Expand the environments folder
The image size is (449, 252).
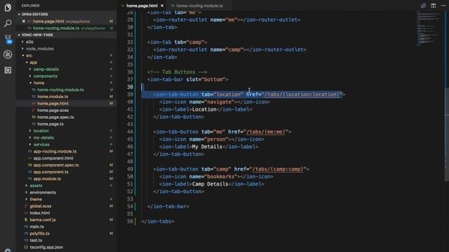tap(43, 192)
